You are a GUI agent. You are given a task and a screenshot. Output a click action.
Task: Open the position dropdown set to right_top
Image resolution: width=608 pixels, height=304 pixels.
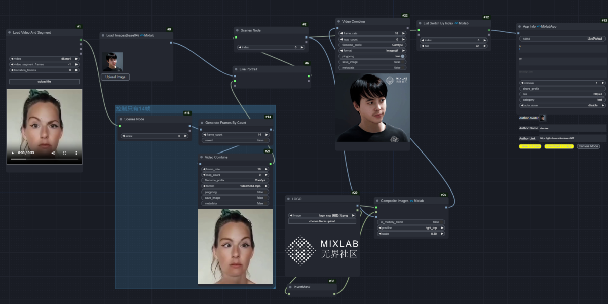pos(411,227)
